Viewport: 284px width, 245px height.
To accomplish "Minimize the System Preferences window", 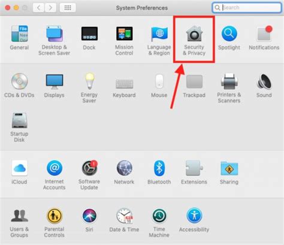I will point(16,8).
